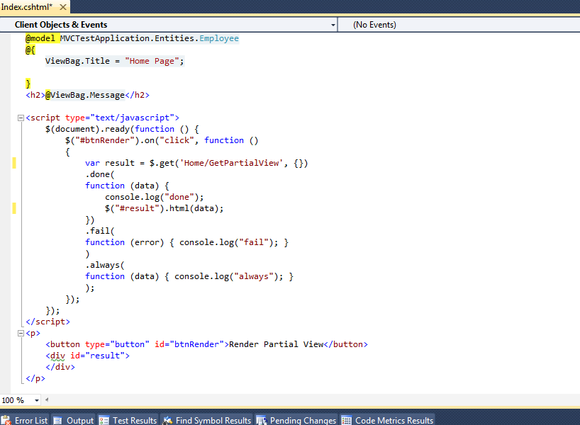Open the (No Events) dropdown
This screenshot has width=580, height=425.
[459, 25]
